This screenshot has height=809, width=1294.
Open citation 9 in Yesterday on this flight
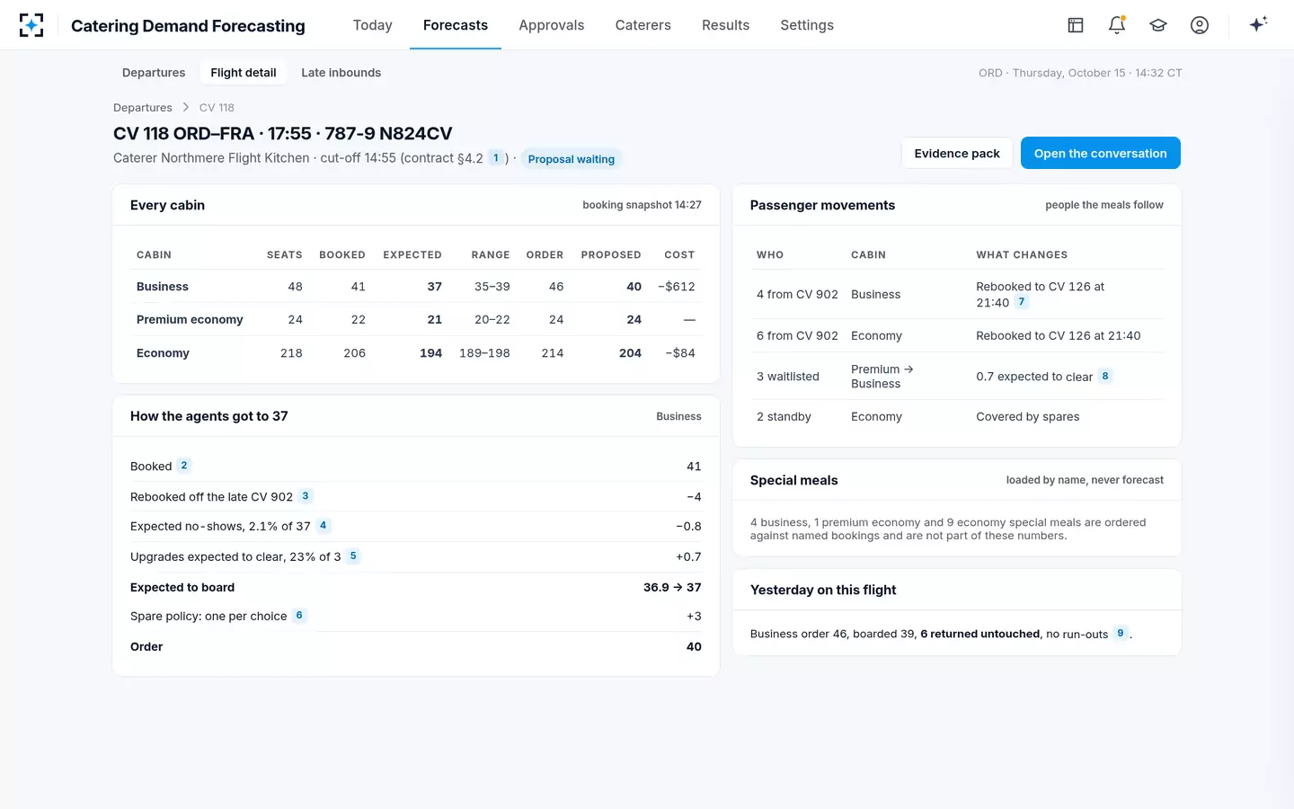1121,634
